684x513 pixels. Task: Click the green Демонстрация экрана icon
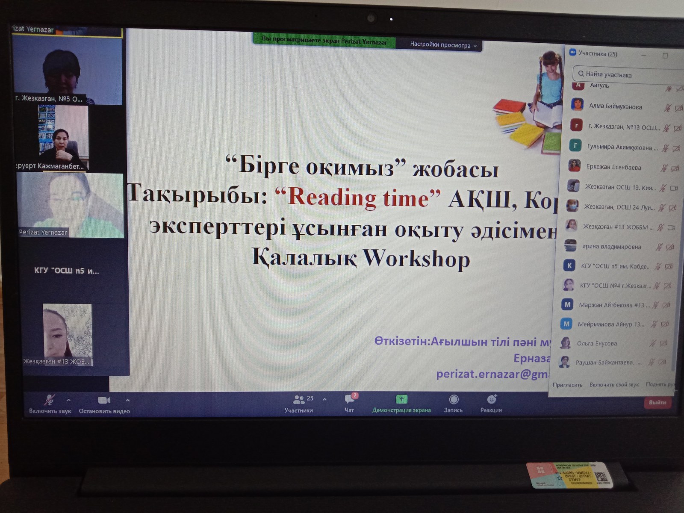point(401,399)
